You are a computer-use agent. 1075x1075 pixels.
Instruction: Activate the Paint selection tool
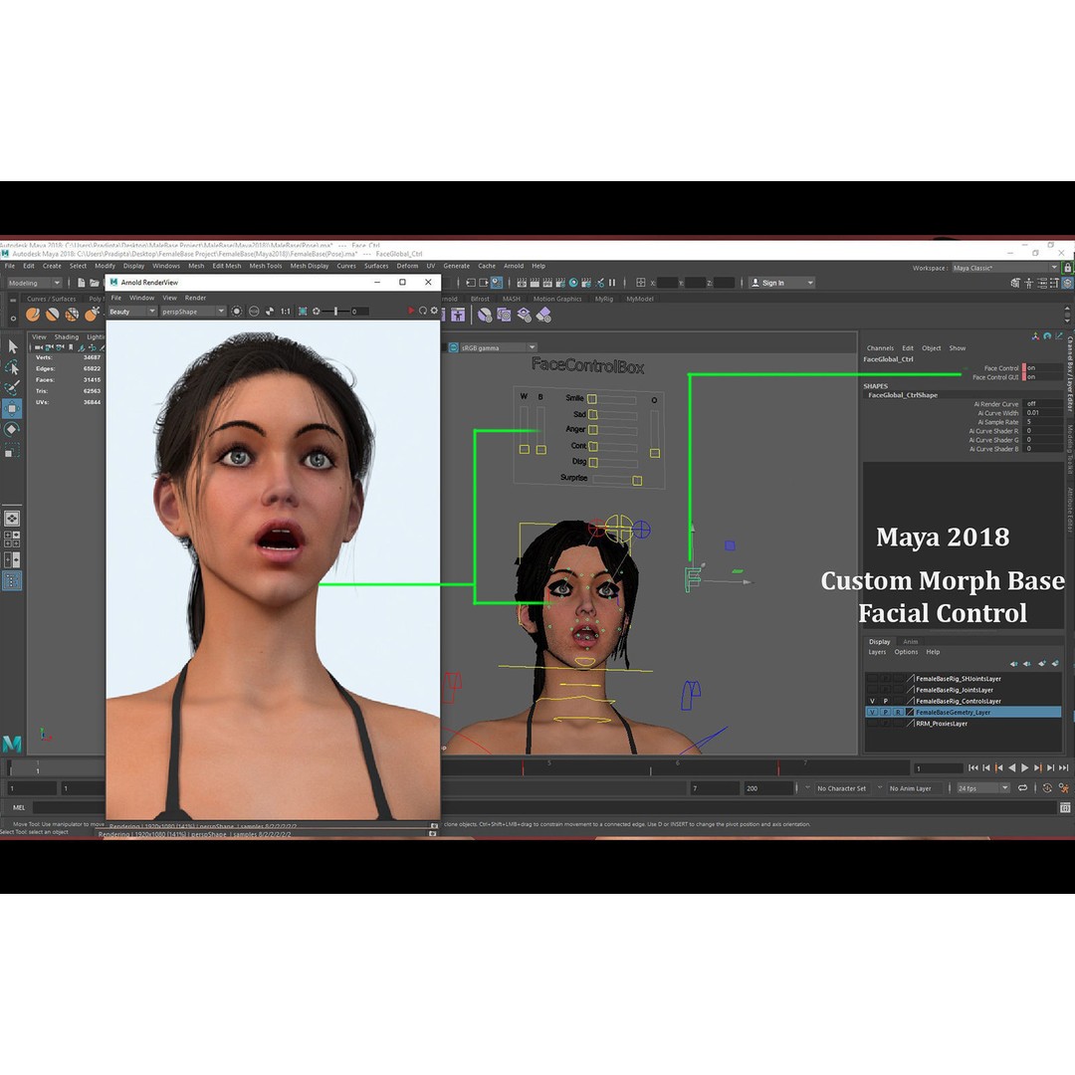pyautogui.click(x=12, y=388)
